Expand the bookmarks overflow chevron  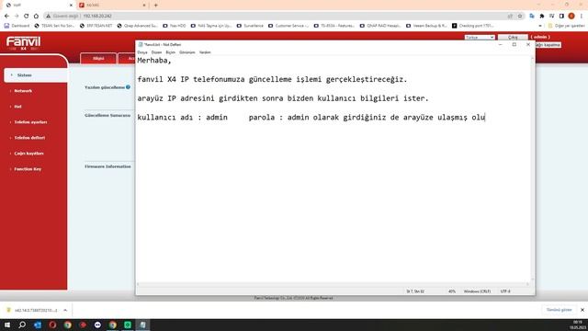[x=540, y=26]
